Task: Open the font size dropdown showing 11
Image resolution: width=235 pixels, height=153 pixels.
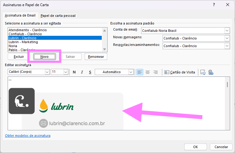Action: click(x=66, y=72)
